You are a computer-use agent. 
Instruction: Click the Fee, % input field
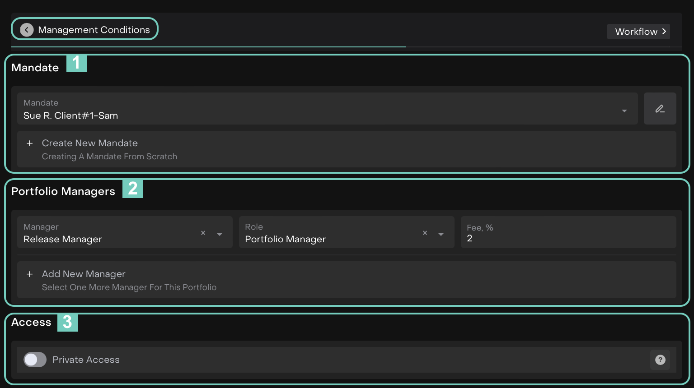568,238
